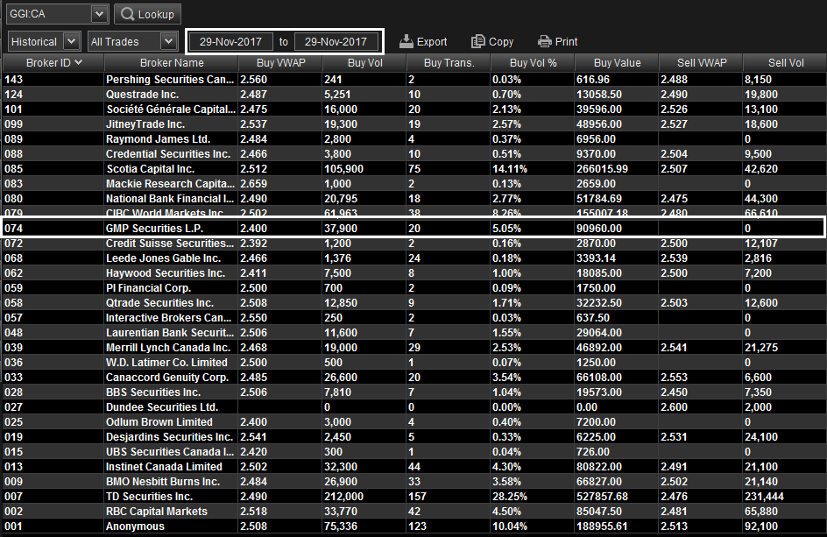Click GMP Securities buy value 90960.00
The width and height of the screenshot is (827, 537).
599,229
